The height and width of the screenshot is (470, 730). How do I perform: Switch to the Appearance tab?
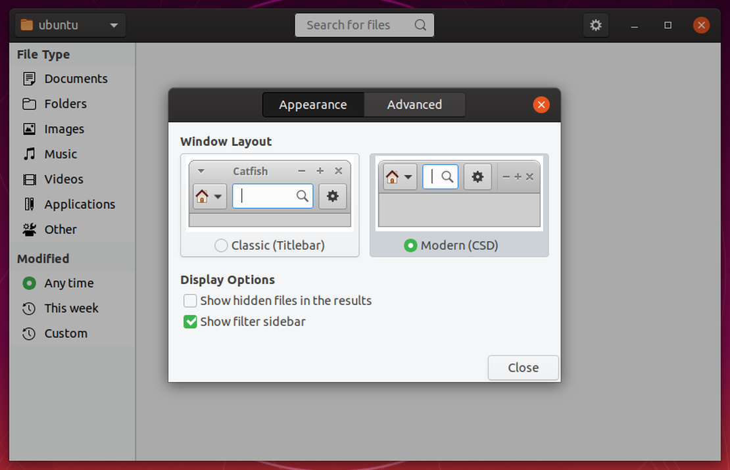(x=313, y=105)
